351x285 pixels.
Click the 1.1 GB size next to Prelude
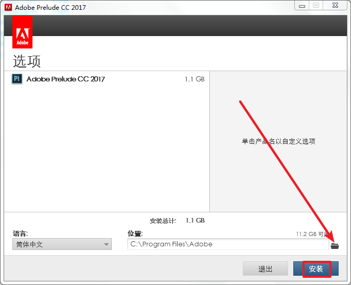pyautogui.click(x=194, y=79)
